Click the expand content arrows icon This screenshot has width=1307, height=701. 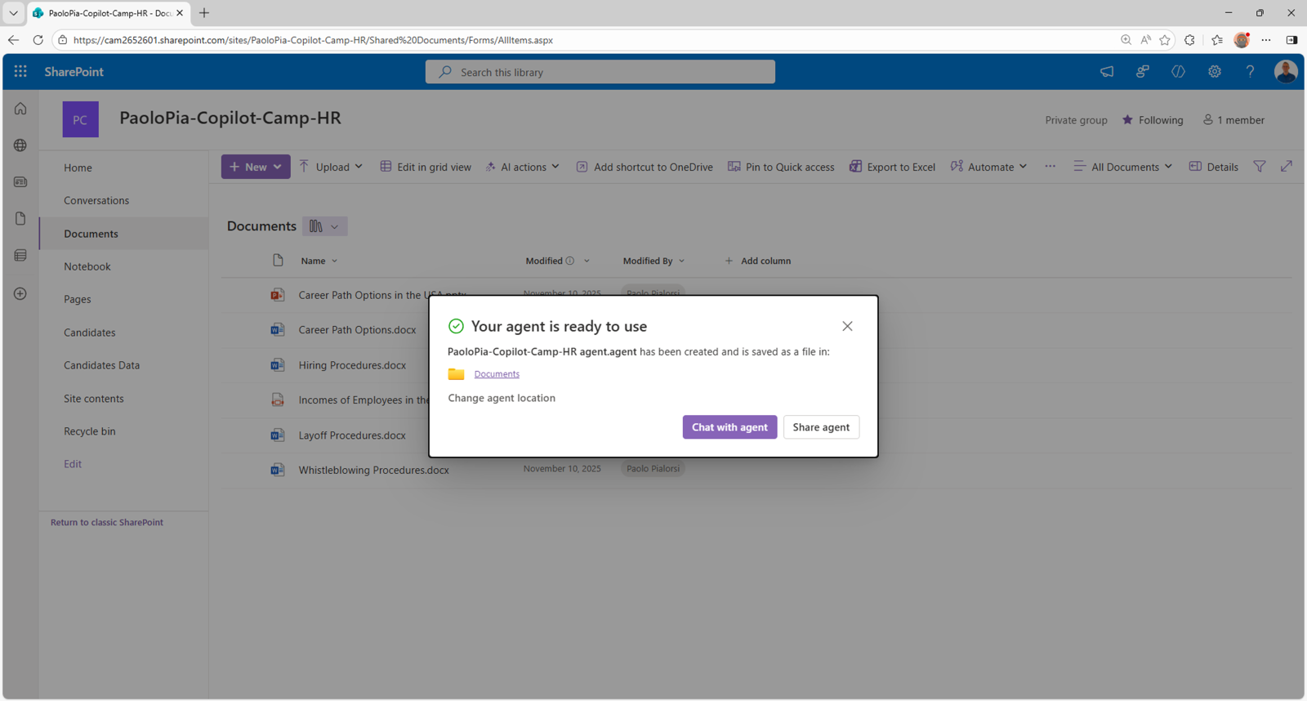(x=1287, y=167)
